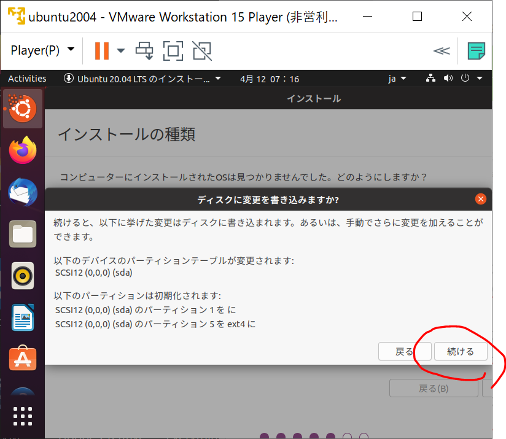Open Ubuntu 20.04 LTS installer app menu
Screen dimensions: 506x439
(x=142, y=79)
